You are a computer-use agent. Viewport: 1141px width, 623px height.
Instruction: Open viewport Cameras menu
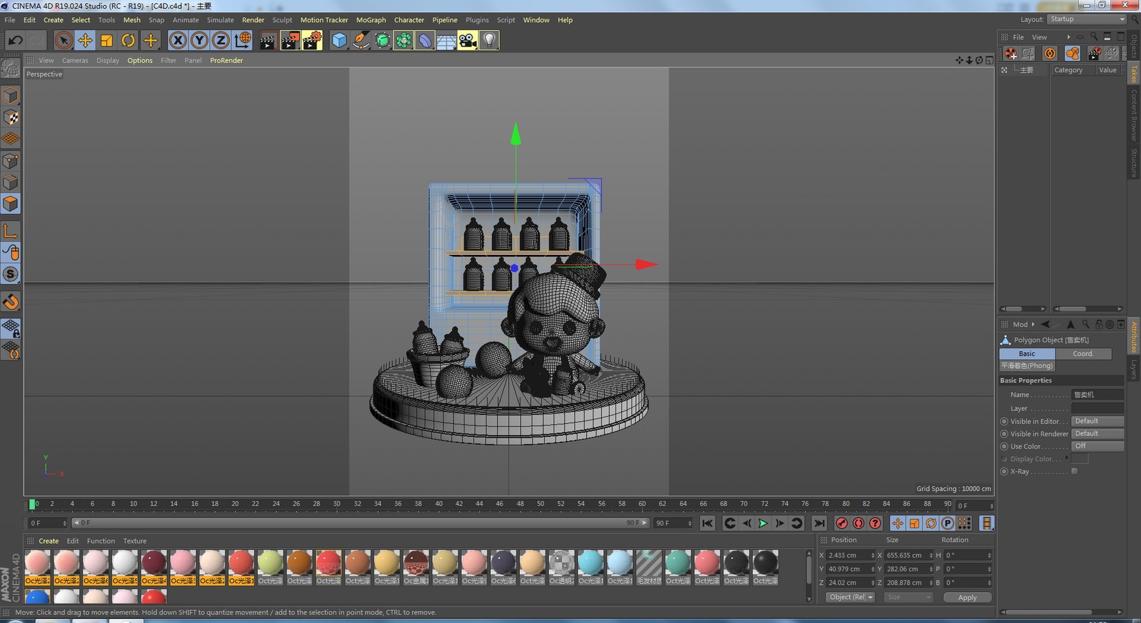(x=75, y=60)
